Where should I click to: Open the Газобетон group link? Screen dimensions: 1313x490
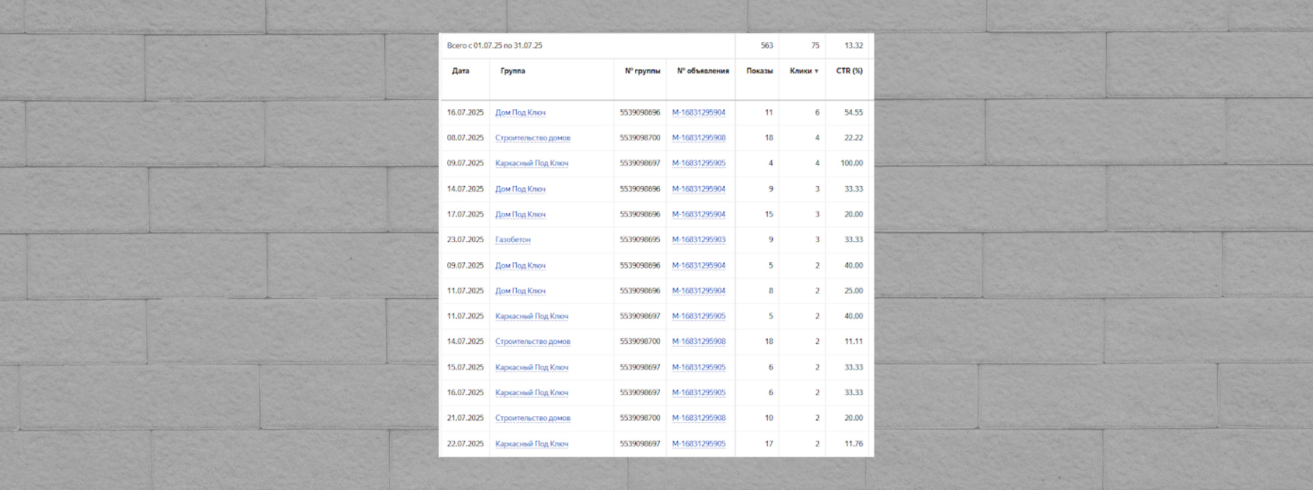click(x=513, y=240)
